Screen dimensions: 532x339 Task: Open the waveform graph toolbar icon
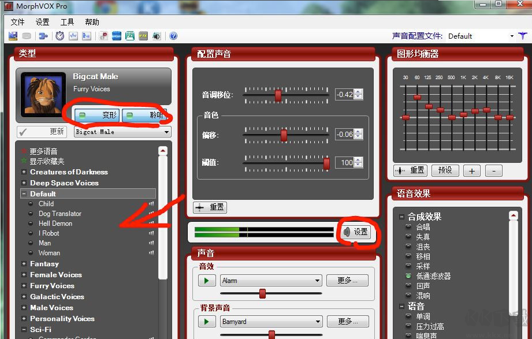pos(73,36)
